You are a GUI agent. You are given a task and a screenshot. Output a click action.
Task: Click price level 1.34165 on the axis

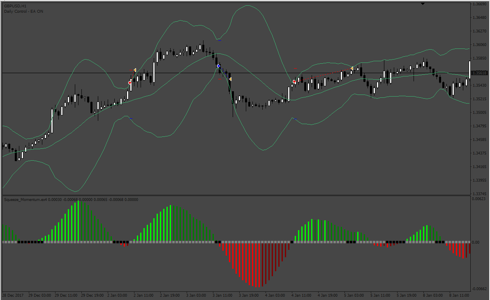480,167
